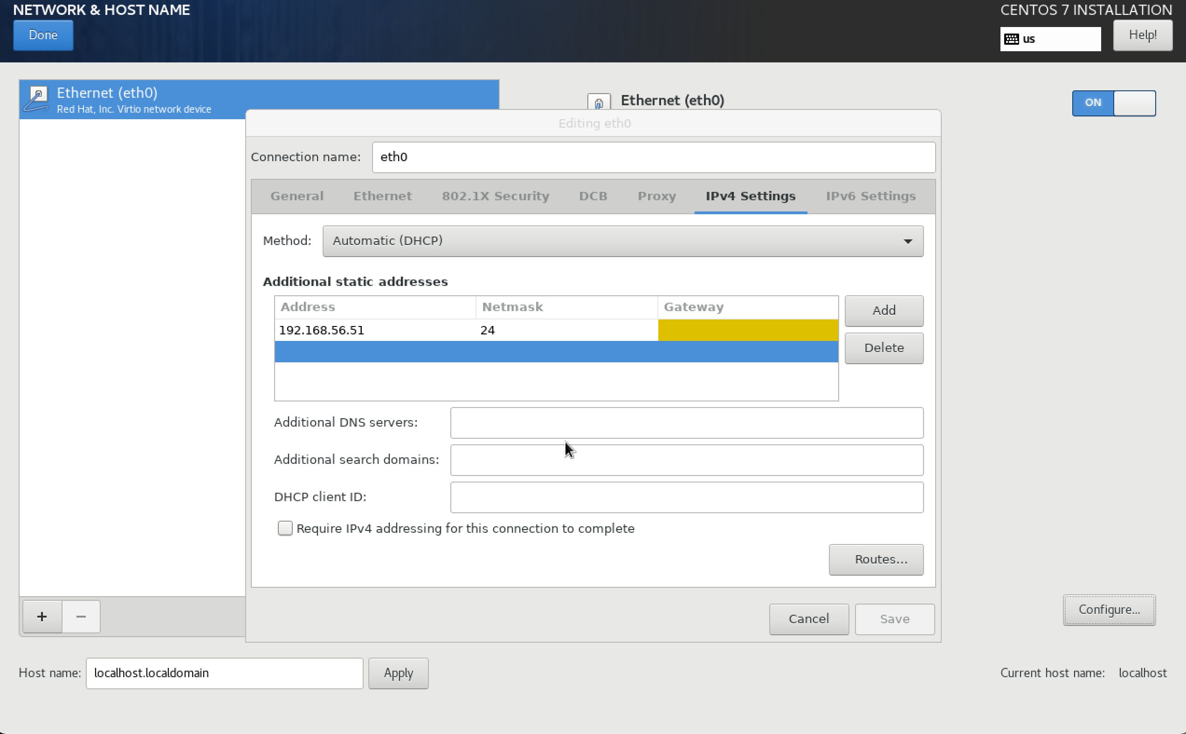Image resolution: width=1186 pixels, height=734 pixels.
Task: Toggle the Ethernet ON/OFF switch
Action: tap(1114, 103)
